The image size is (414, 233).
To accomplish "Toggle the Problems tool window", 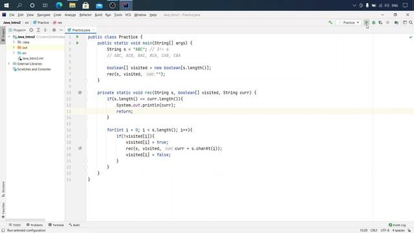I will (34, 225).
